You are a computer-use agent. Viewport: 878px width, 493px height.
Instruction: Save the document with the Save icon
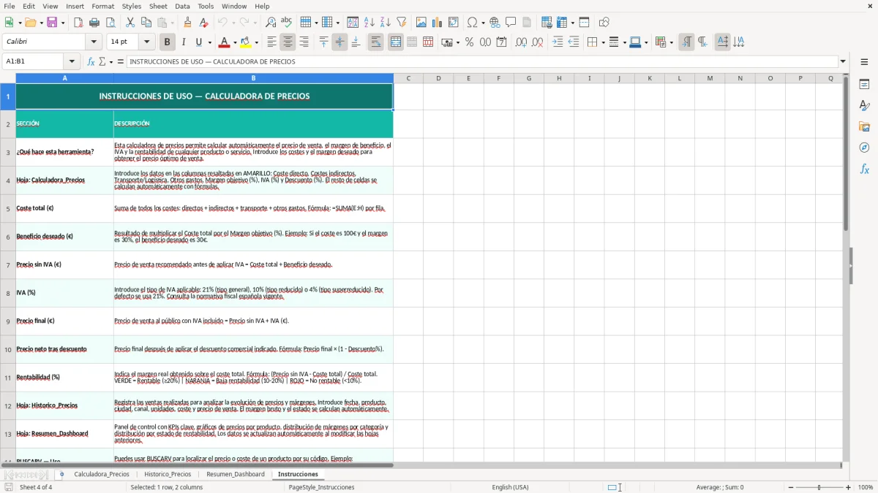[x=52, y=23]
